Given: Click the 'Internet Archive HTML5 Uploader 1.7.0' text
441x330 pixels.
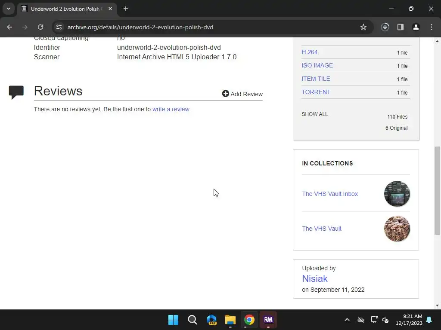Looking at the screenshot, I should [x=177, y=57].
